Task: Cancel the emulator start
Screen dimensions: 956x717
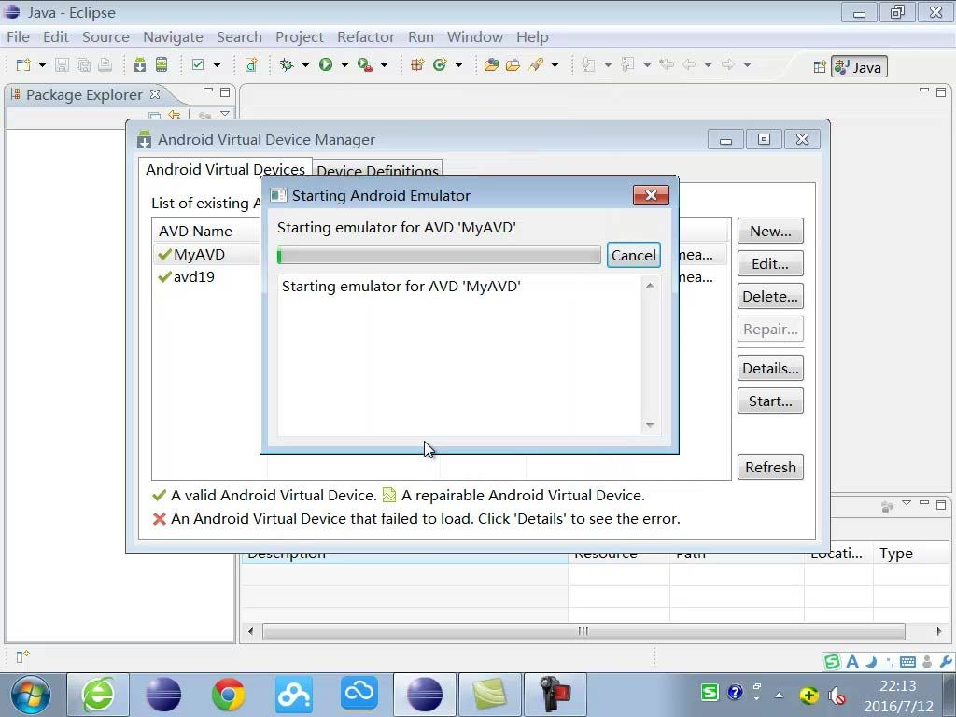Action: coord(634,256)
